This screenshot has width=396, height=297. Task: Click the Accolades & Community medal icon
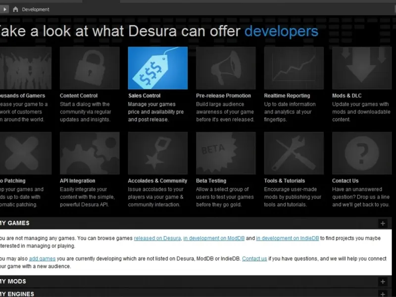click(158, 153)
